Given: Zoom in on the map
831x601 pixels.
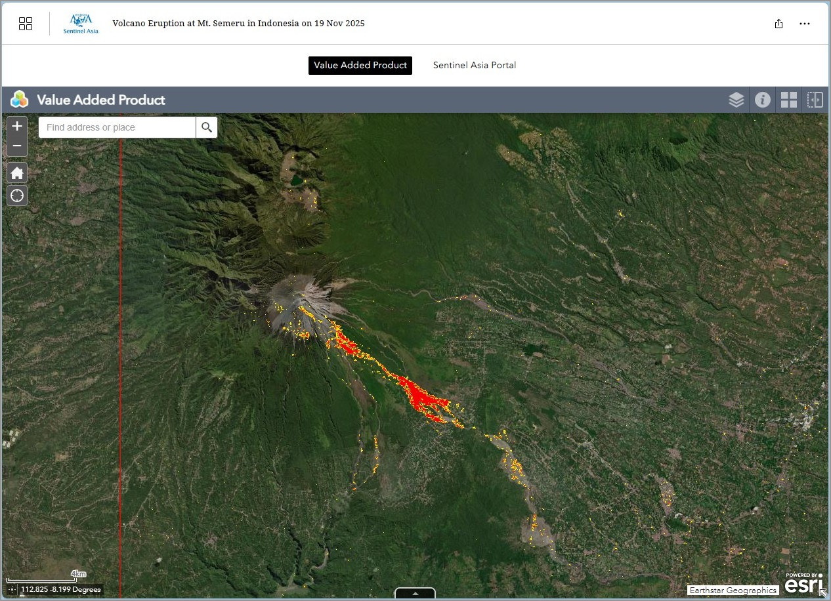Looking at the screenshot, I should 17,126.
